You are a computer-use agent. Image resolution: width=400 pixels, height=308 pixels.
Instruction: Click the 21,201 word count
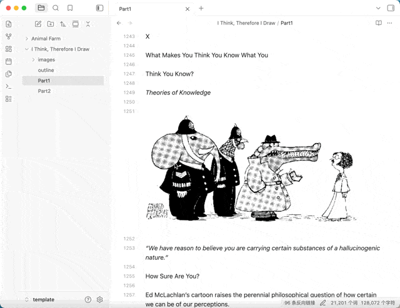[344, 303]
